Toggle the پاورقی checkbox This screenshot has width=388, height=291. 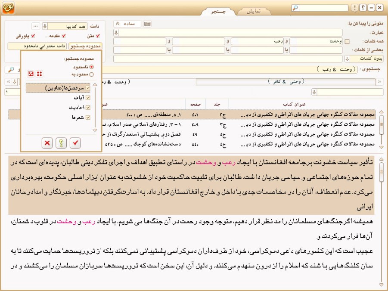tap(33, 36)
